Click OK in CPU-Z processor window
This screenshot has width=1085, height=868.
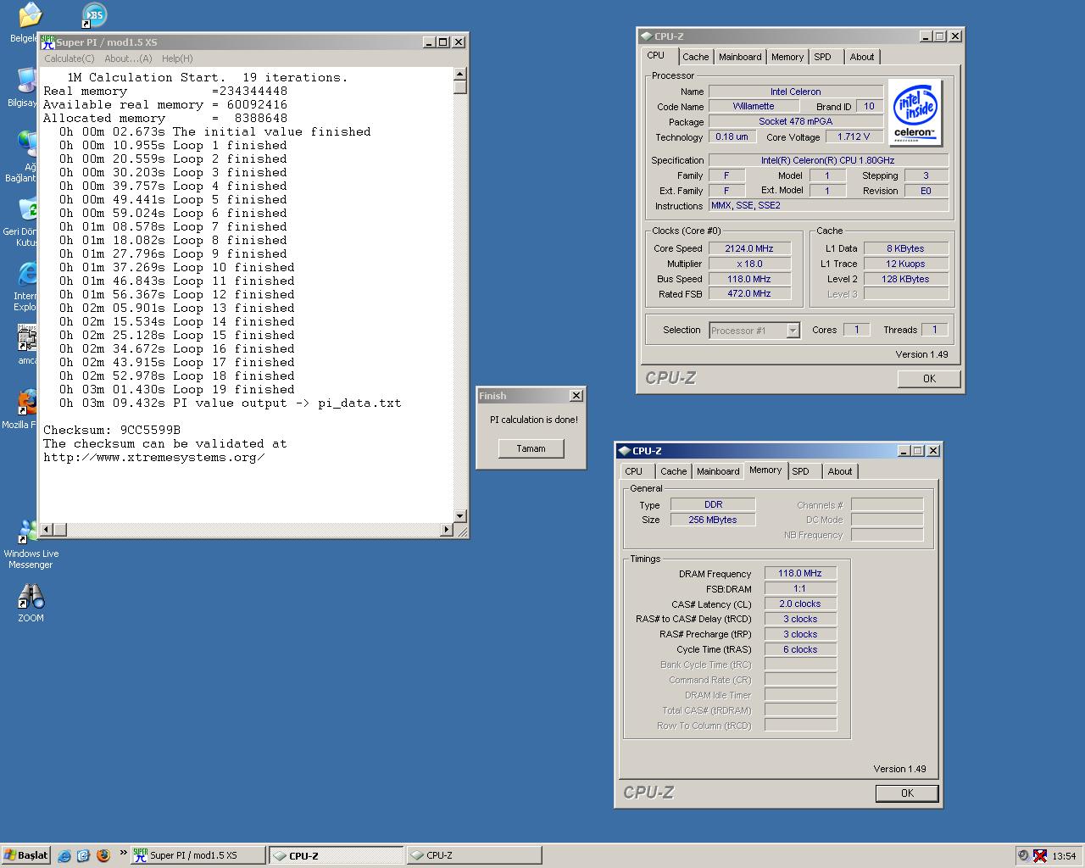[929, 379]
